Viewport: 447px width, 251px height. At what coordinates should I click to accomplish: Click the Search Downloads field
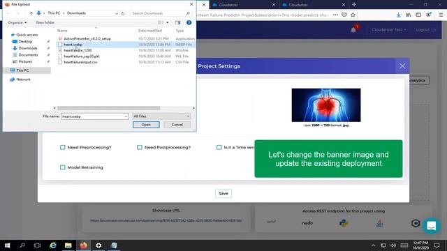pos(160,13)
